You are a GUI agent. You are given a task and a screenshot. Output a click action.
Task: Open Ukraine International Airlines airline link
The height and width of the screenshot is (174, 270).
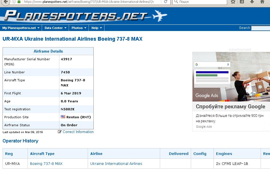click(x=116, y=163)
